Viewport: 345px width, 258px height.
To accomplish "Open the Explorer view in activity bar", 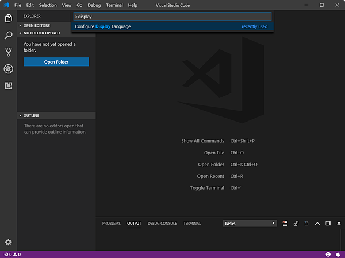I will [x=8, y=18].
